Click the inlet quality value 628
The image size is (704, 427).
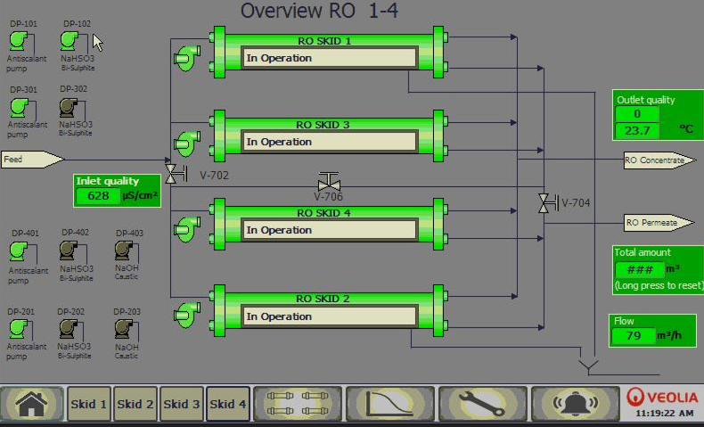[x=98, y=196]
